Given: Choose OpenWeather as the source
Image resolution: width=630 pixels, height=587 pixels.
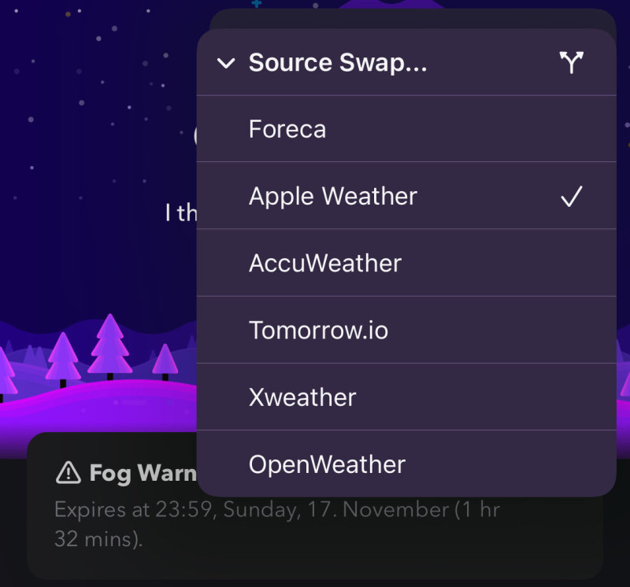Looking at the screenshot, I should click(x=406, y=463).
